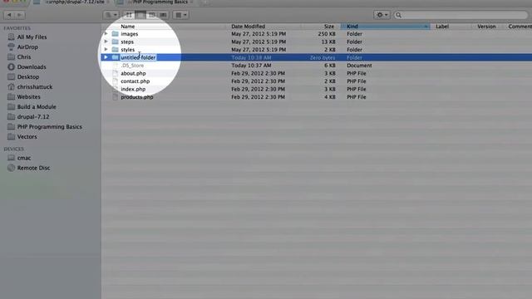
Task: Click the 250 KB size of images
Action: (x=327, y=34)
